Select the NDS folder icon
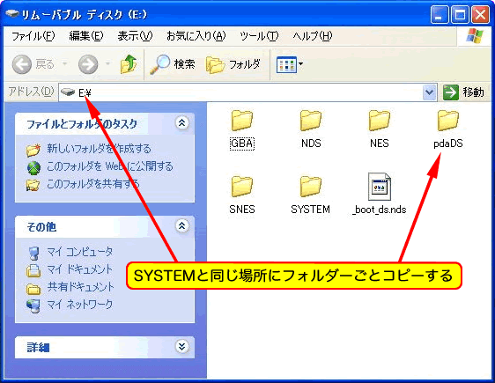Viewport: 495px width, 383px height. [x=311, y=121]
